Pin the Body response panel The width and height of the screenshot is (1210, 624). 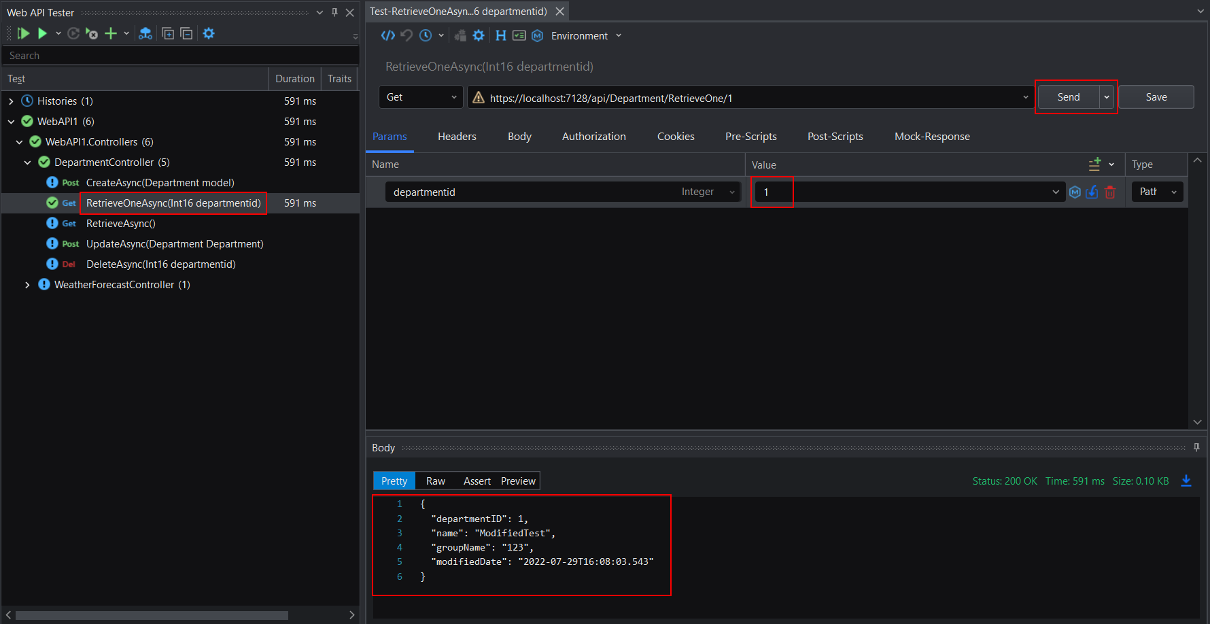pyautogui.click(x=1196, y=447)
